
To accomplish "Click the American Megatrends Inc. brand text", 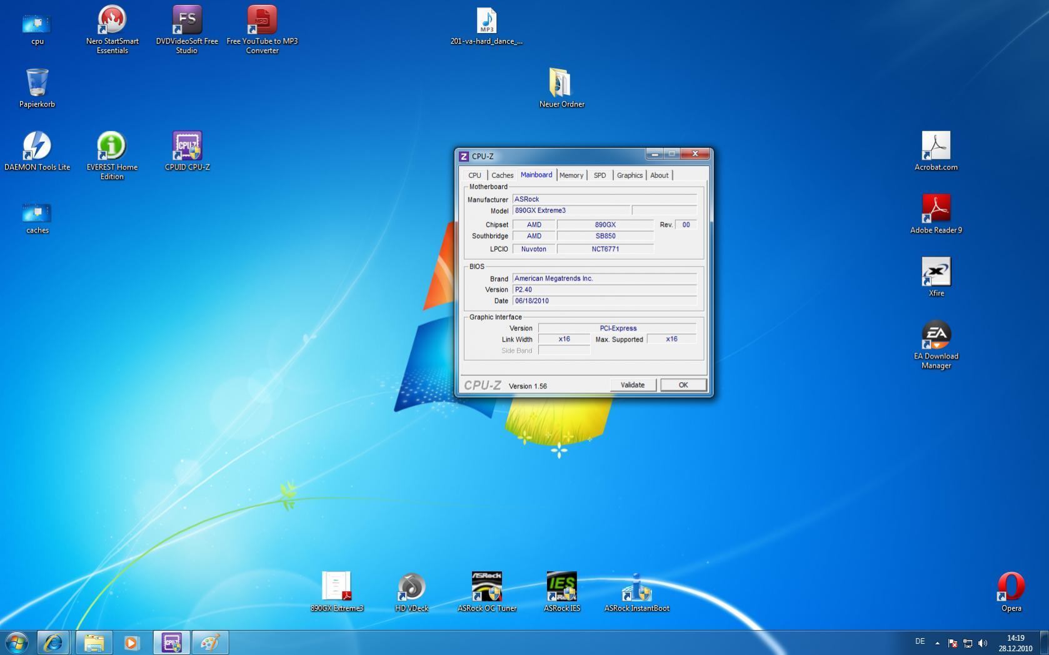I will pyautogui.click(x=553, y=278).
